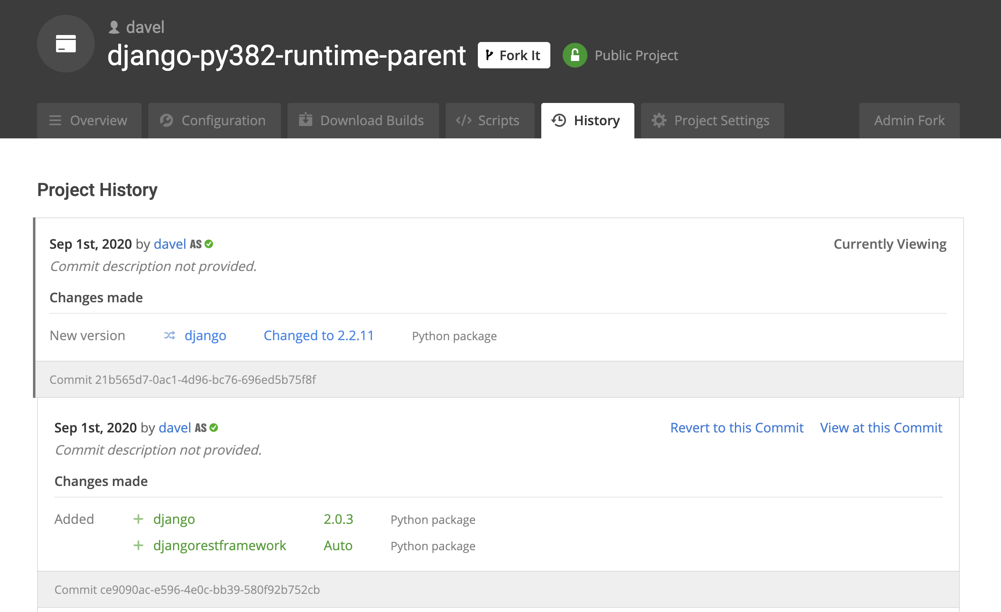Open the added django package link

(174, 519)
